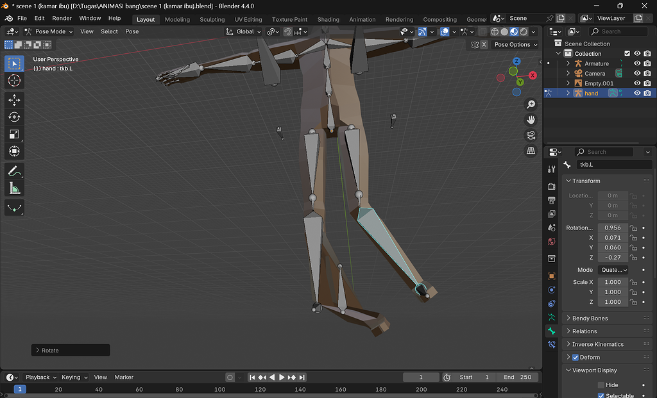Click the zoom magnifier viewport icon
657x398 pixels.
tap(531, 104)
